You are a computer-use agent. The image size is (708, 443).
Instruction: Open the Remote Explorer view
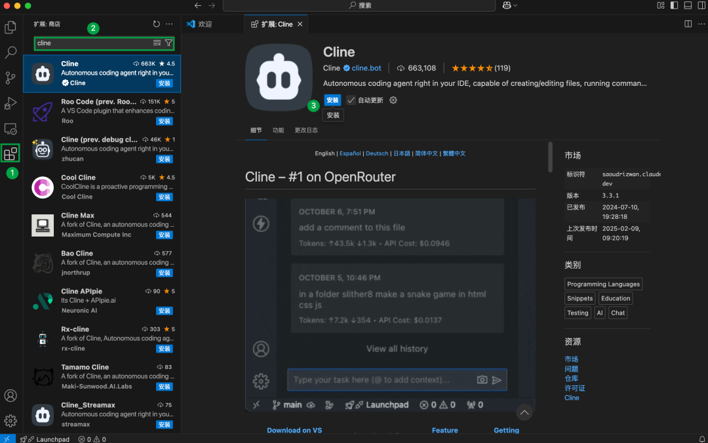[x=10, y=129]
